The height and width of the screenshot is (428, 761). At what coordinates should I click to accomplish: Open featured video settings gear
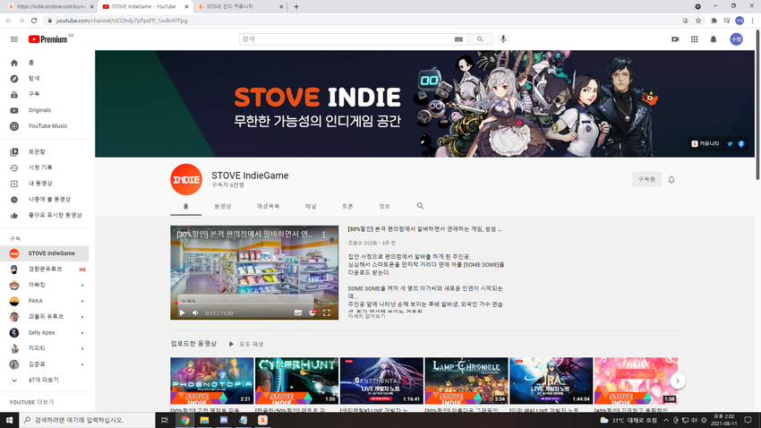[x=312, y=313]
